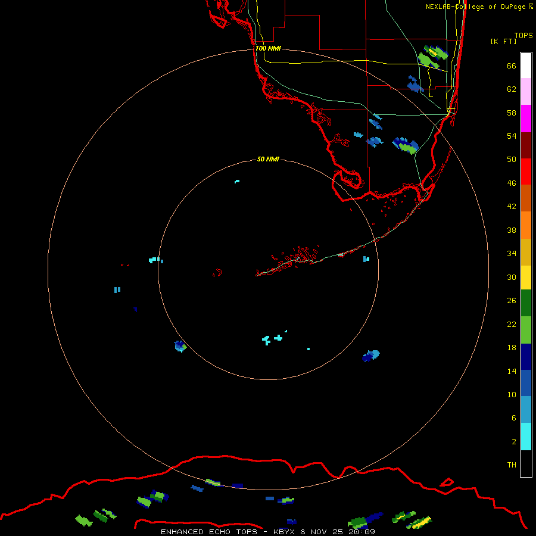Click the "50" legend value
Screen dimensions: 536x536
click(x=512, y=159)
